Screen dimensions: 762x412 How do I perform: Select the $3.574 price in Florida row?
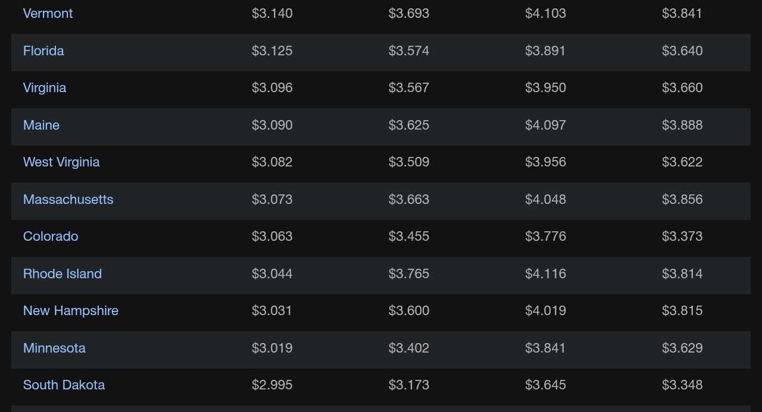[x=409, y=51]
